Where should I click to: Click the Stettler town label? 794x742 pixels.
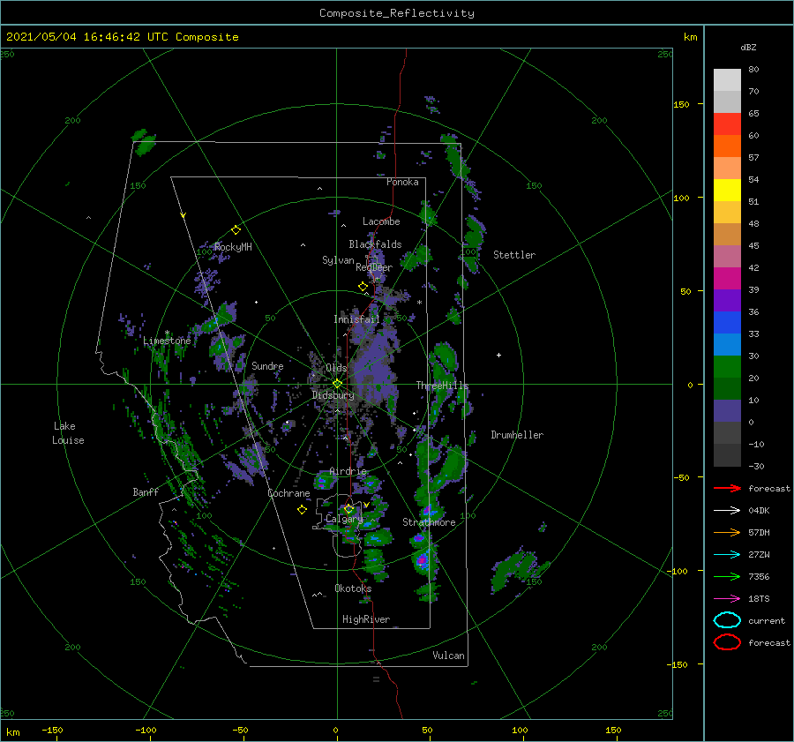coord(514,255)
